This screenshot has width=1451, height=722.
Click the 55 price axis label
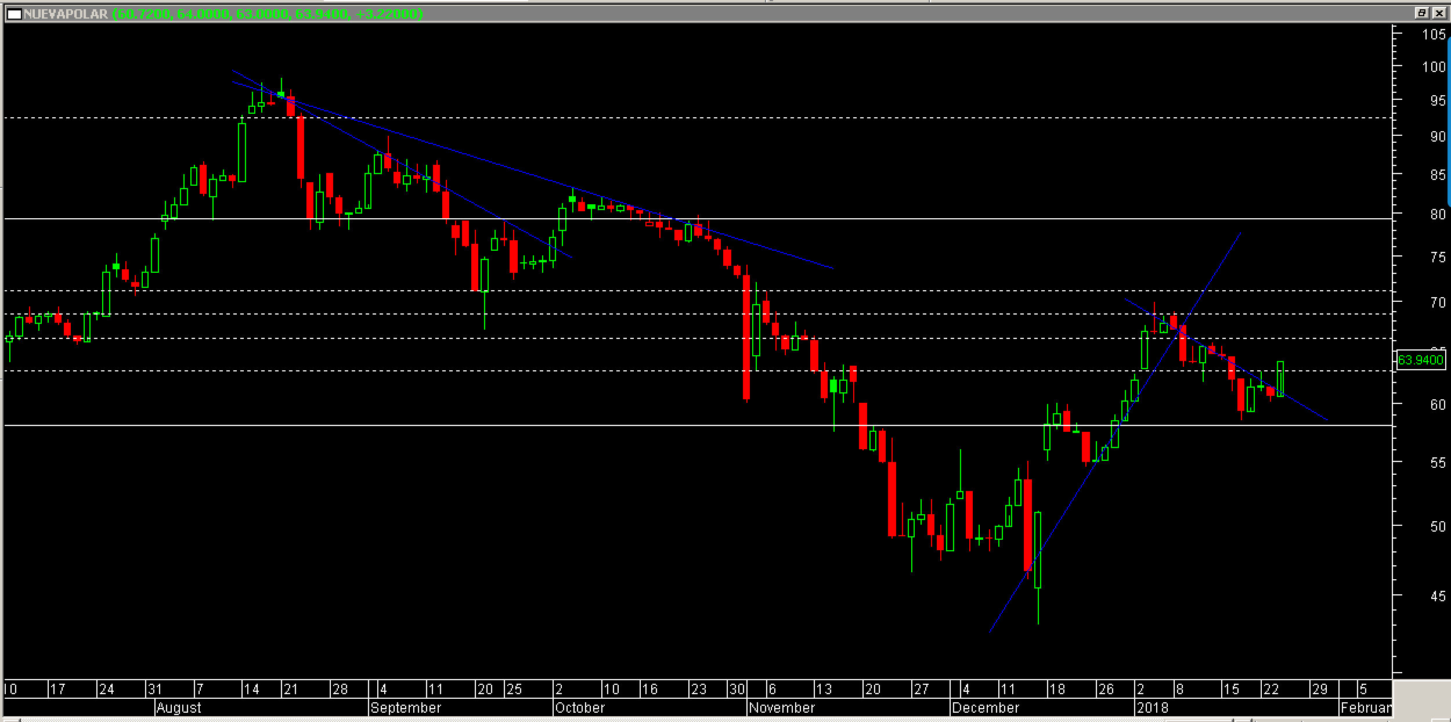pyautogui.click(x=1438, y=463)
